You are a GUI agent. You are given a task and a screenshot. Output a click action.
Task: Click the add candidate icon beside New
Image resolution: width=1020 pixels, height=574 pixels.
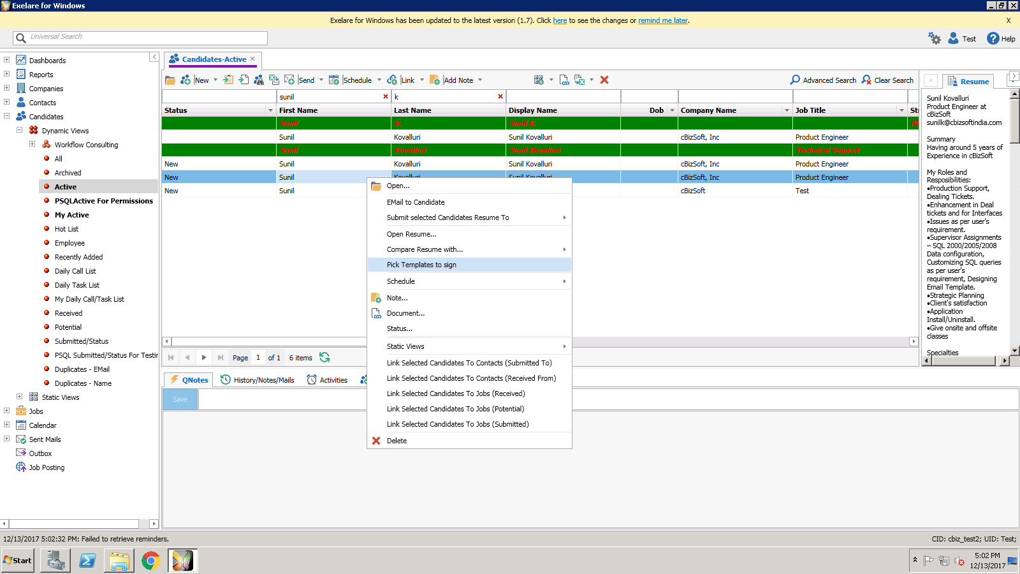(186, 80)
